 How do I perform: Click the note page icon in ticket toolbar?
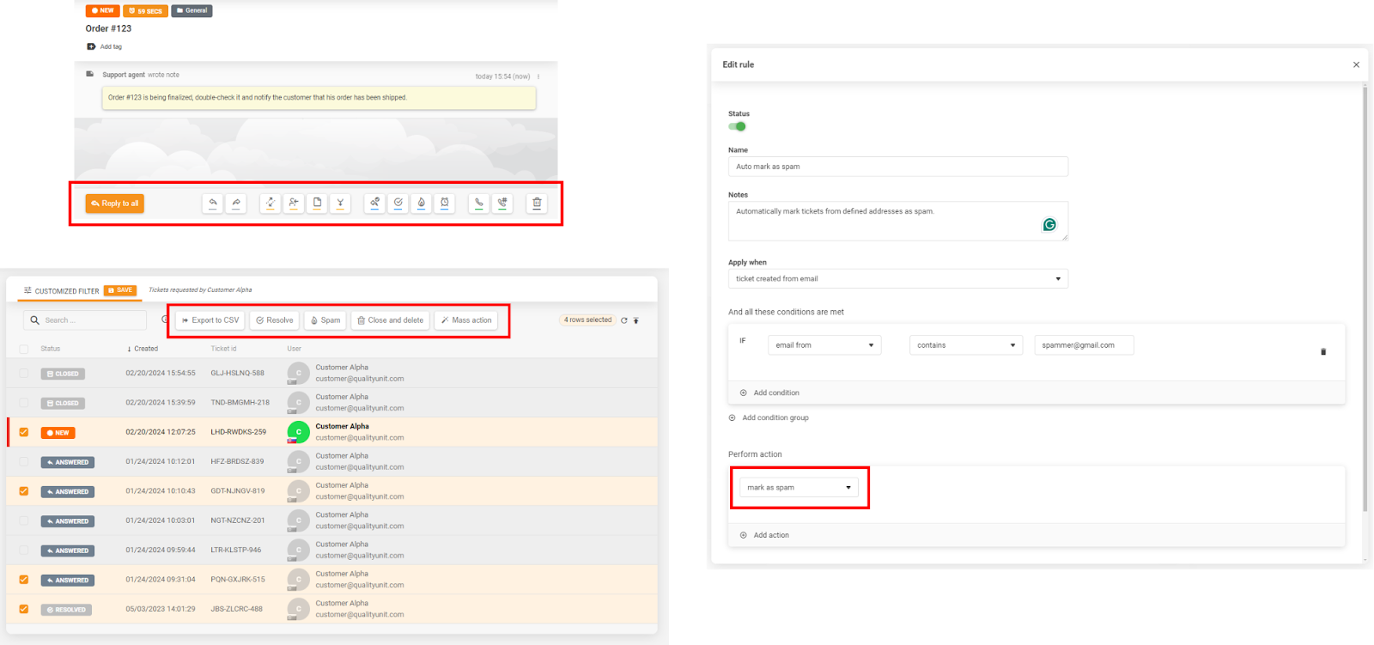[x=318, y=204]
